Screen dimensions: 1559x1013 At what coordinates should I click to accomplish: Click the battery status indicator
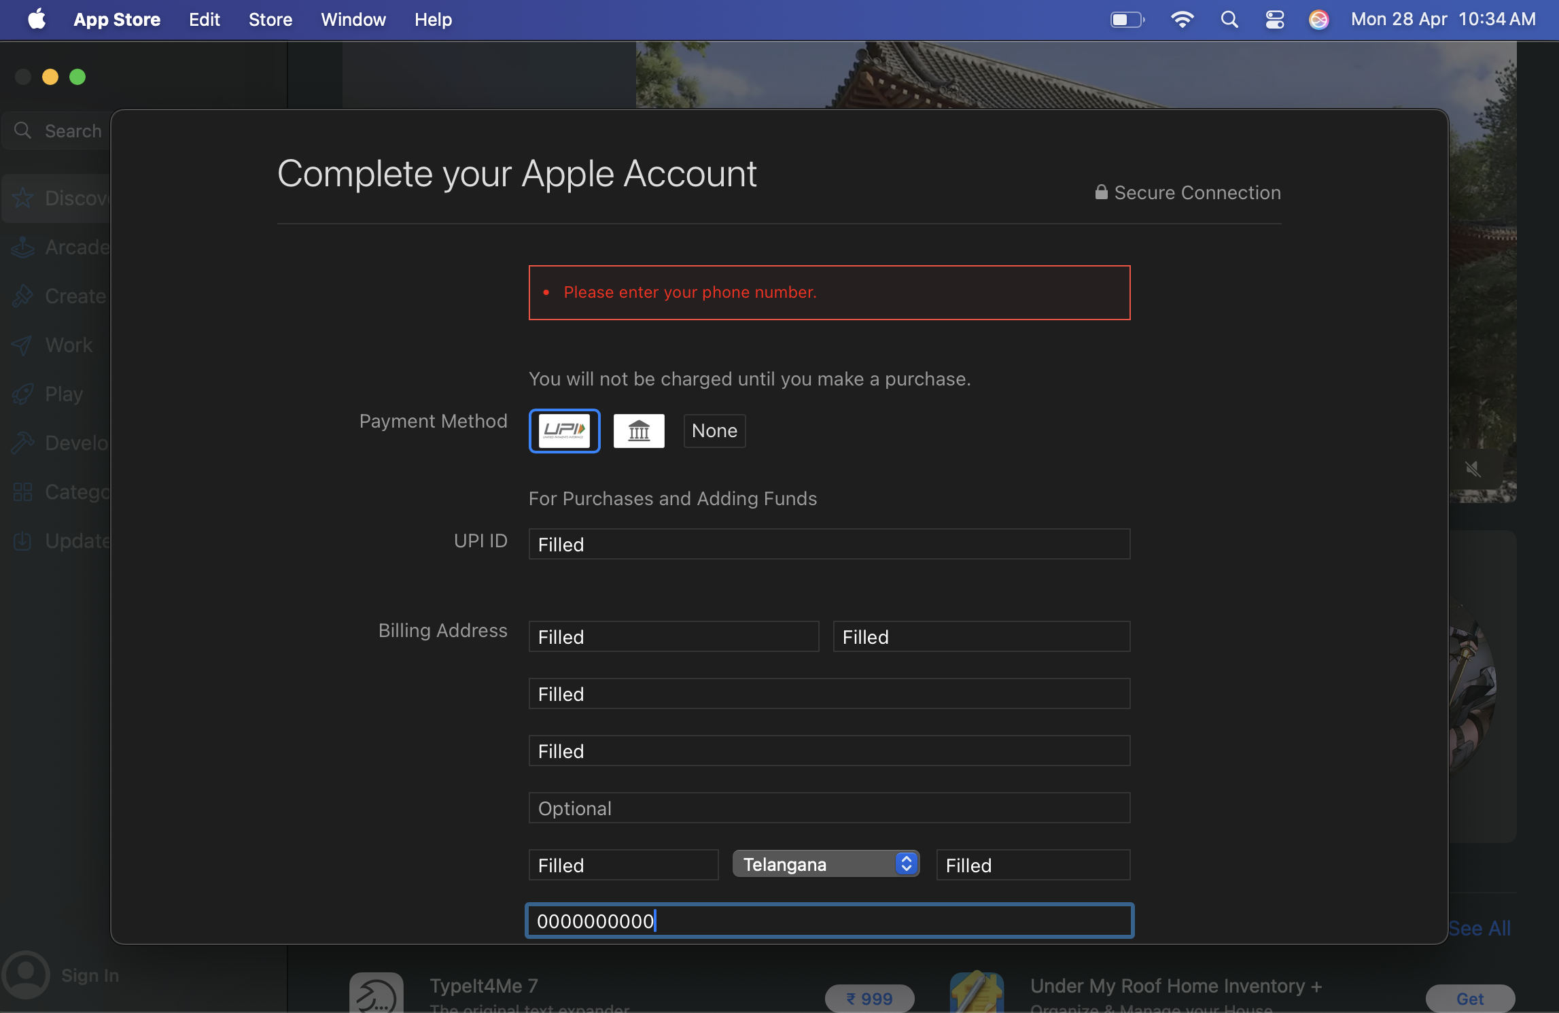point(1127,20)
